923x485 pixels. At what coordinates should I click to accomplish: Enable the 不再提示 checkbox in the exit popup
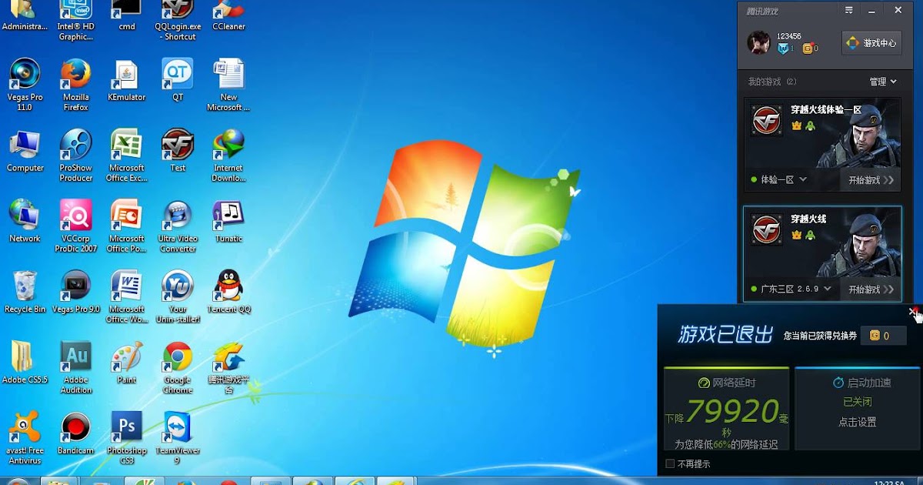pyautogui.click(x=668, y=463)
